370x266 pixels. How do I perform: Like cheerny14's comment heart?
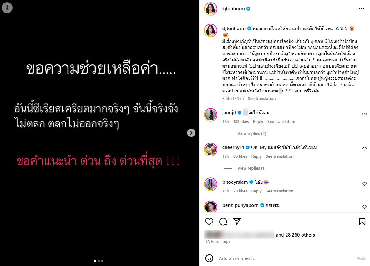364,149
